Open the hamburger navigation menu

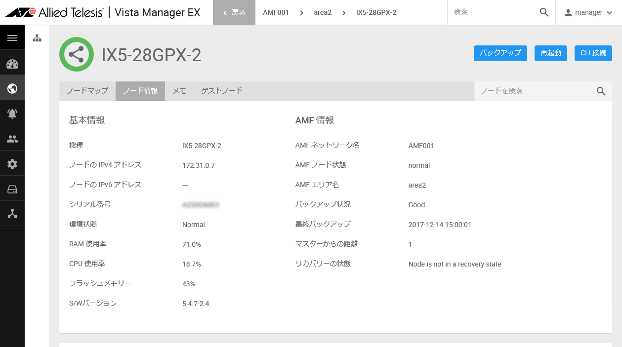click(12, 38)
